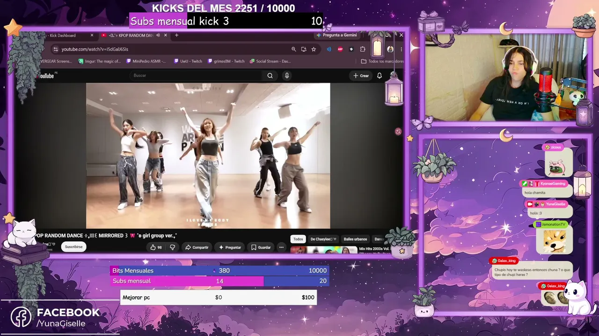
Task: Select the Todos filter chip
Action: (x=298, y=239)
